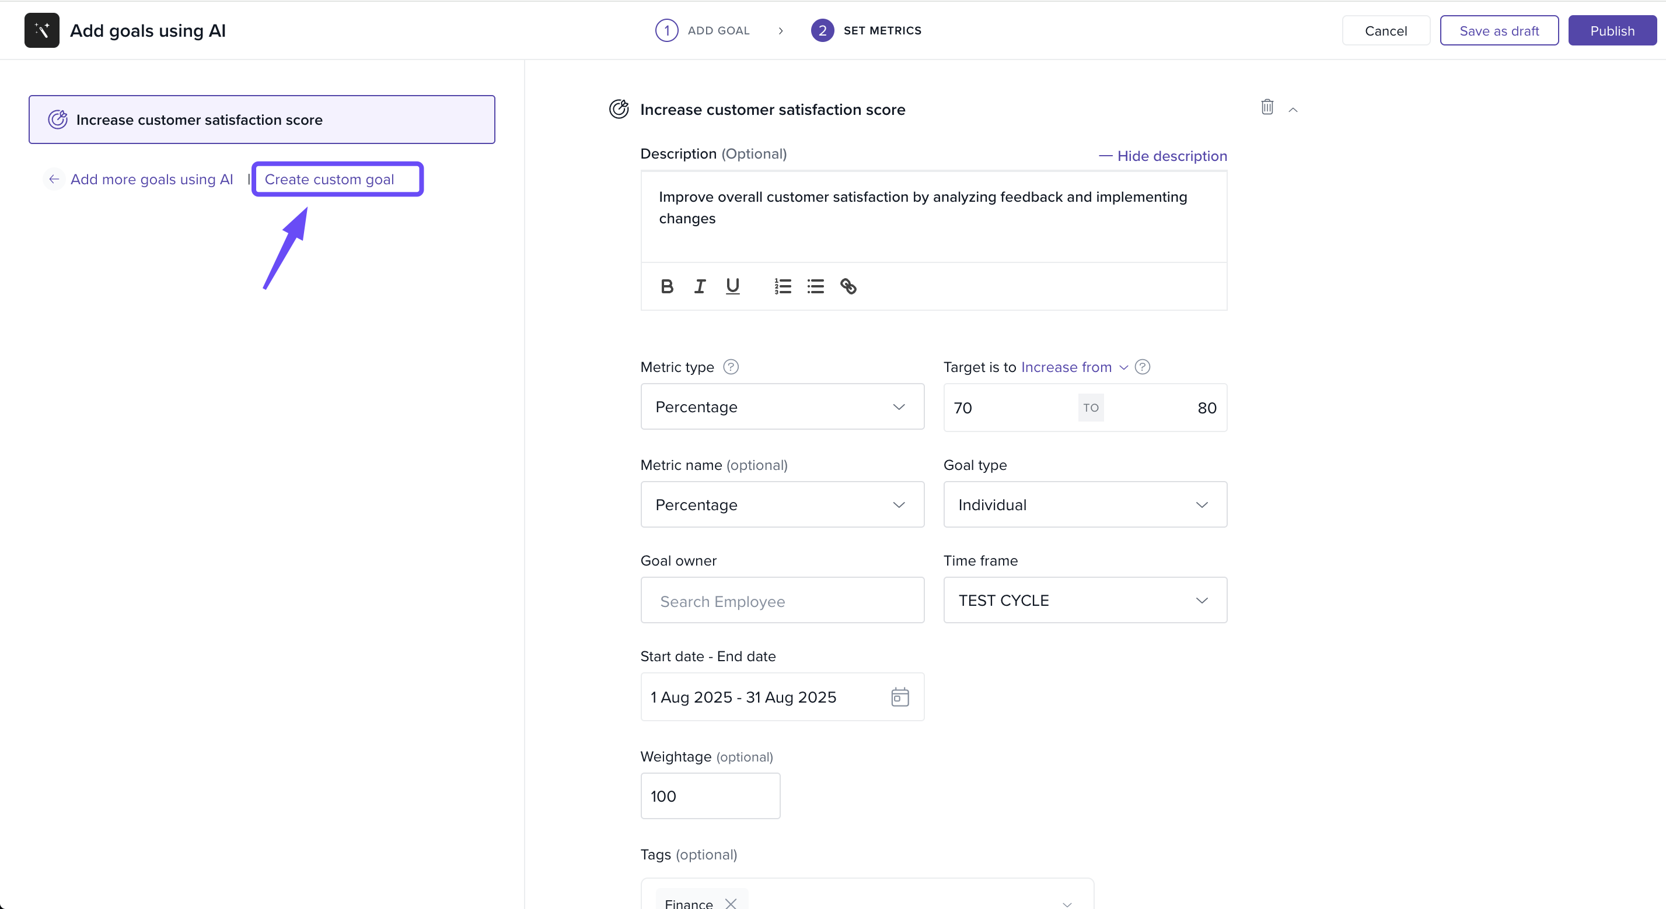Insert bulleted list in description
Viewport: 1666px width, 909px height.
[x=816, y=286]
